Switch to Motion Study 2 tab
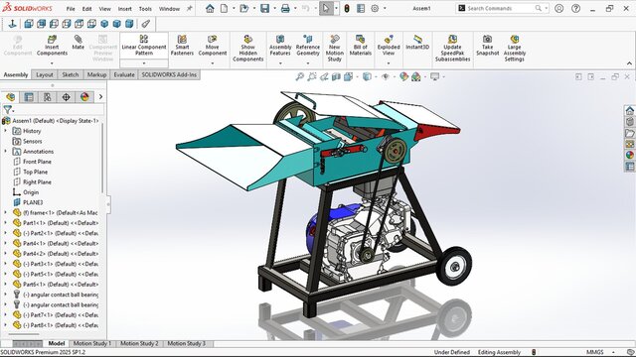636x357 pixels. [139, 343]
